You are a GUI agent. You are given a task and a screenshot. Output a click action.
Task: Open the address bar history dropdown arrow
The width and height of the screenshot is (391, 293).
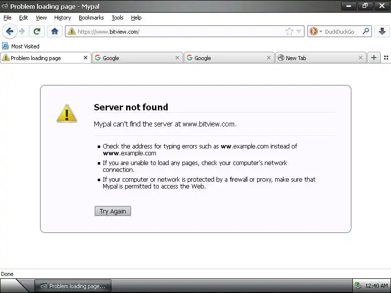pos(299,31)
